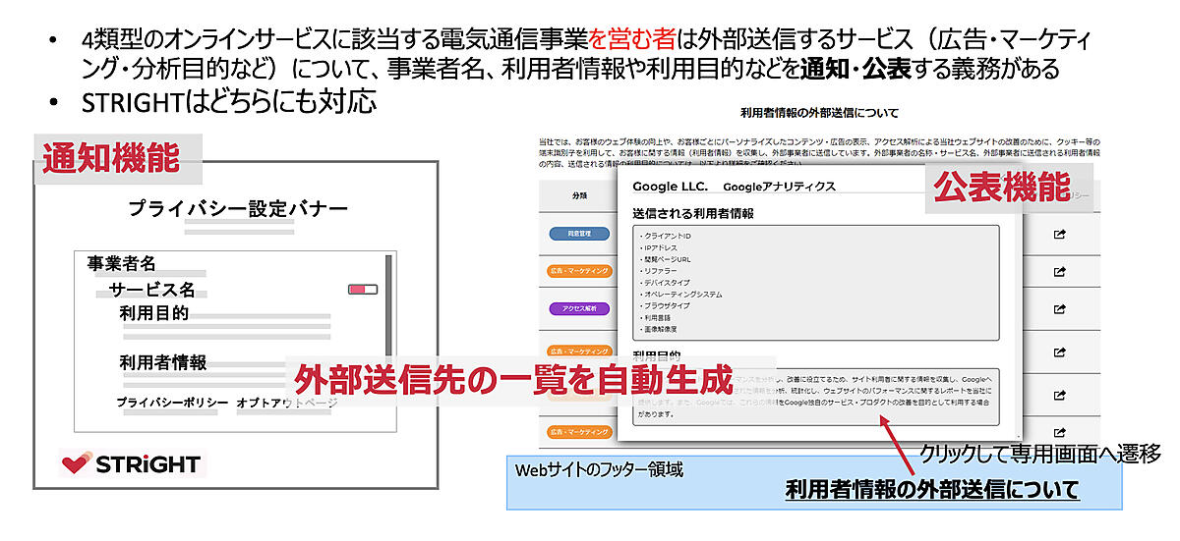
Task: Click the プライバシー設定バナー heading
Action: coord(238,209)
